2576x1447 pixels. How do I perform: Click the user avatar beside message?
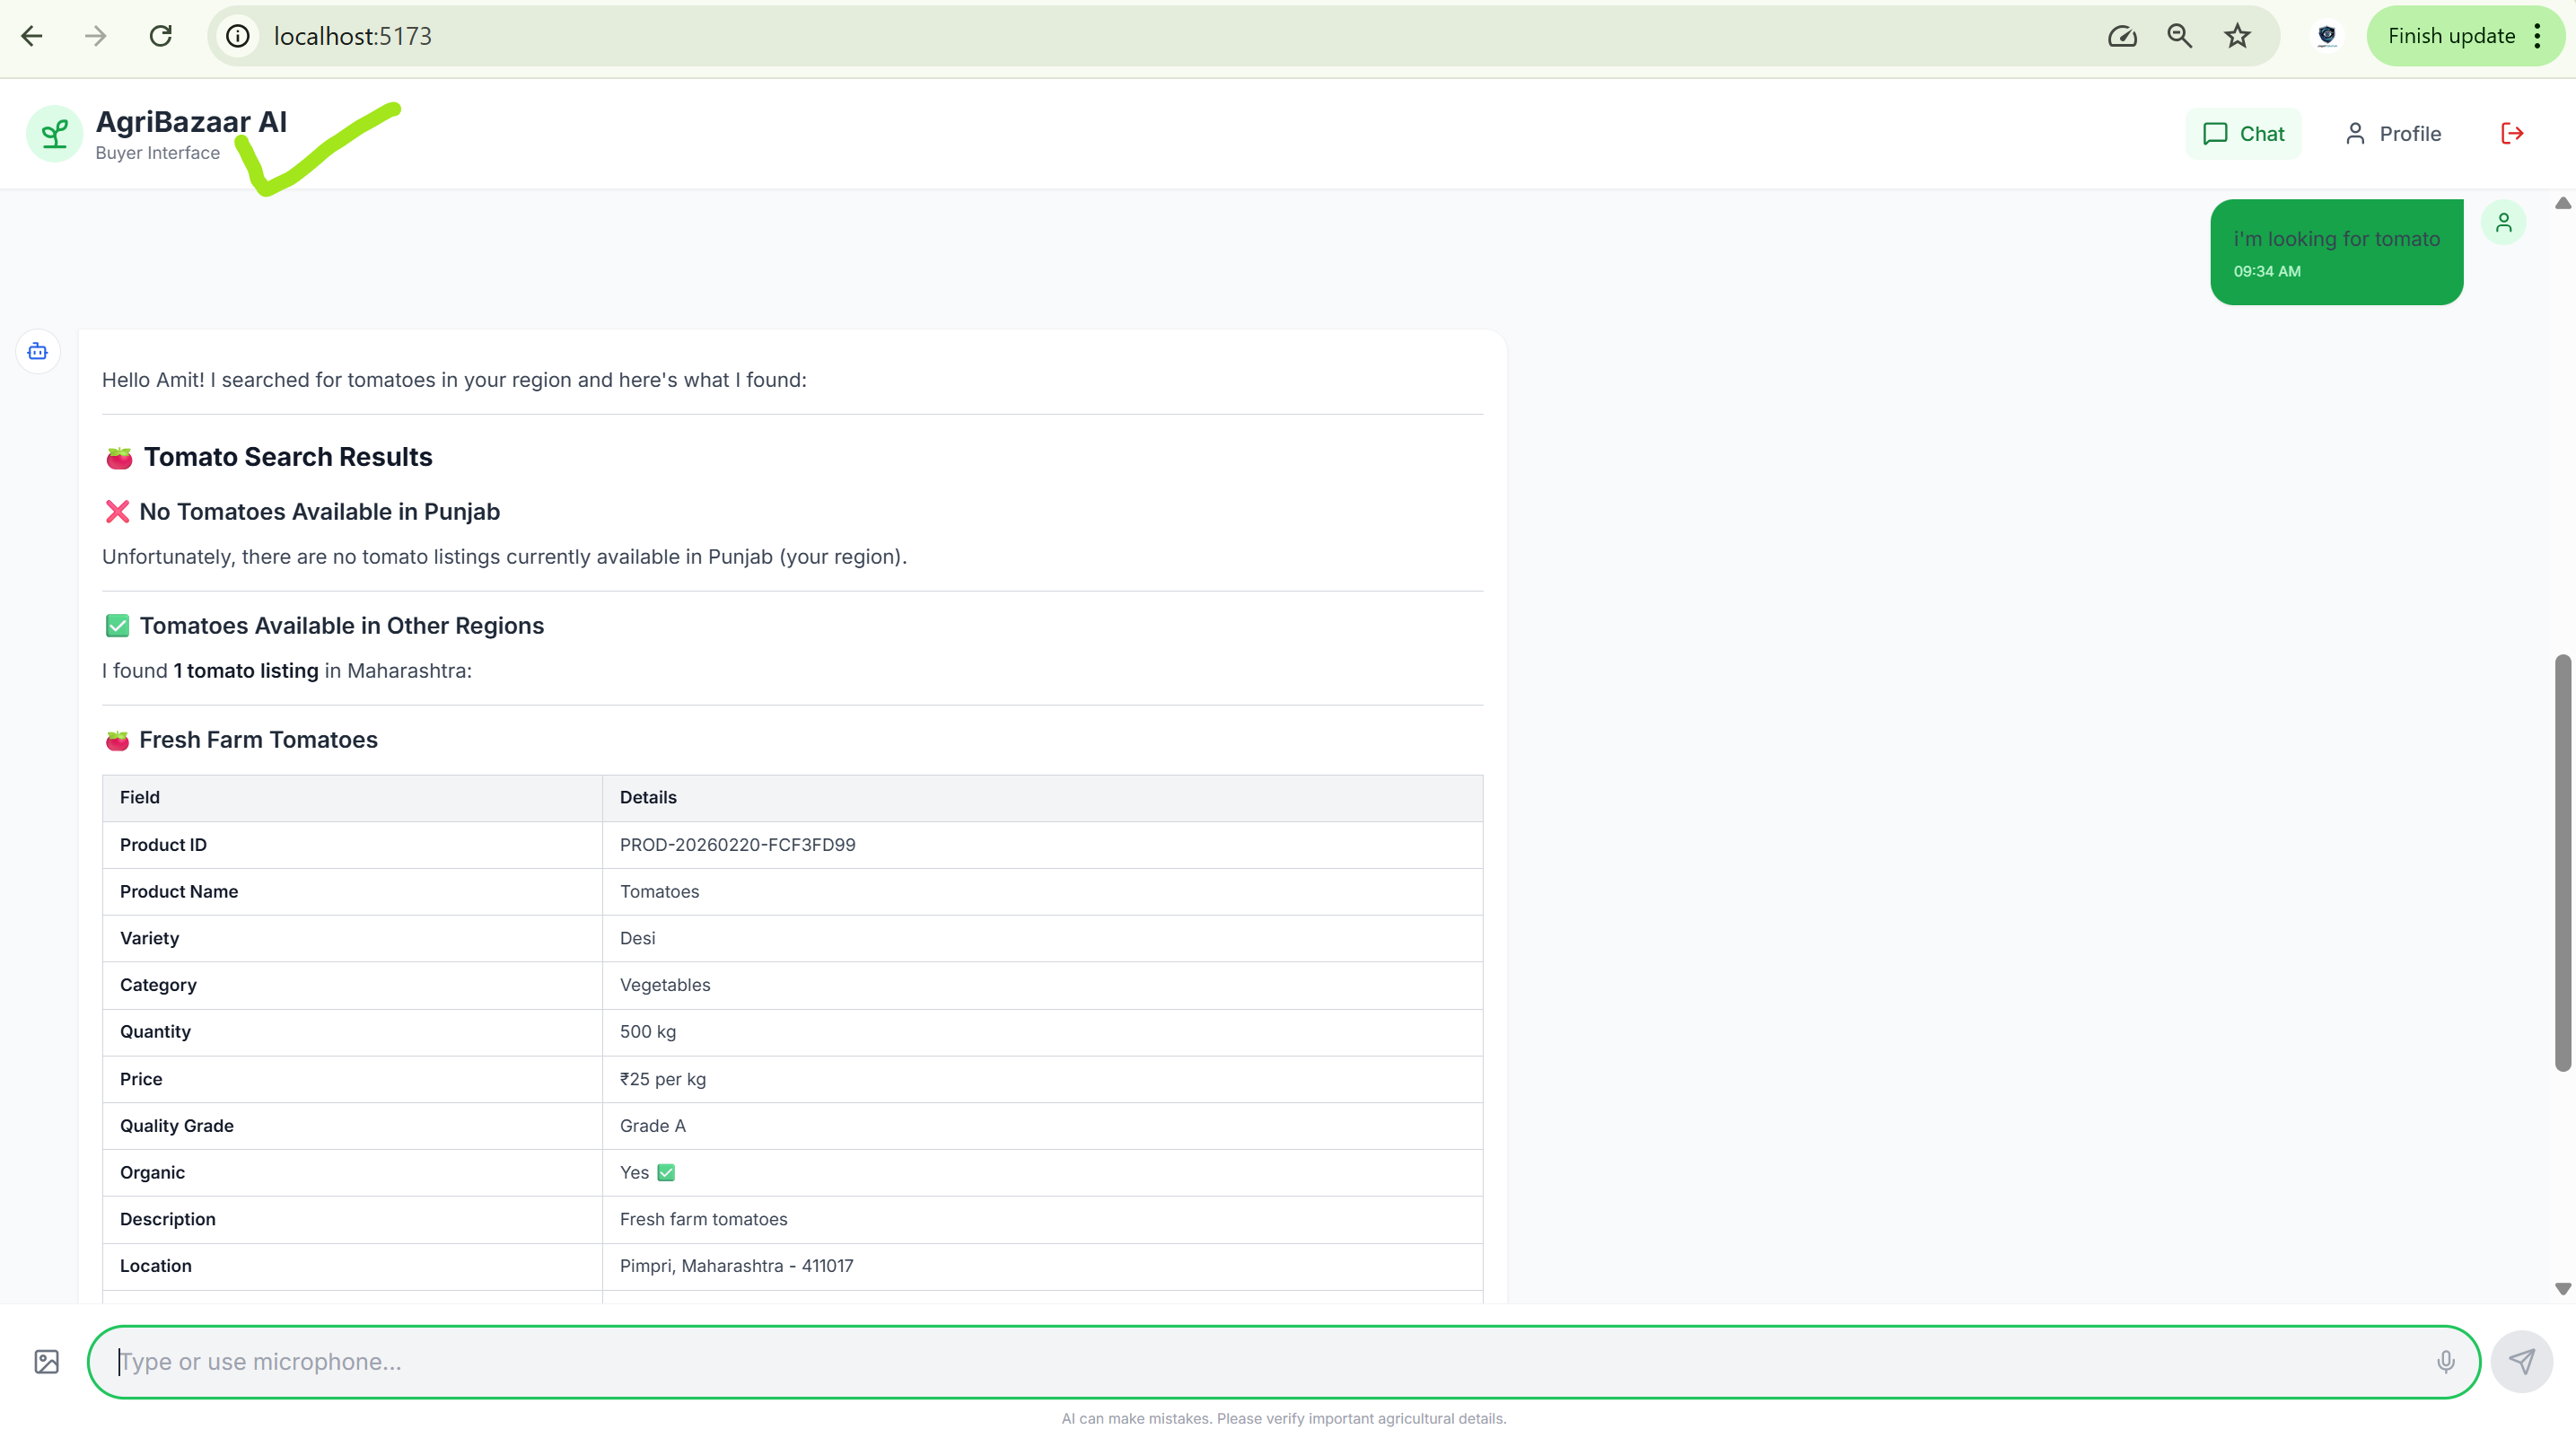(2503, 222)
